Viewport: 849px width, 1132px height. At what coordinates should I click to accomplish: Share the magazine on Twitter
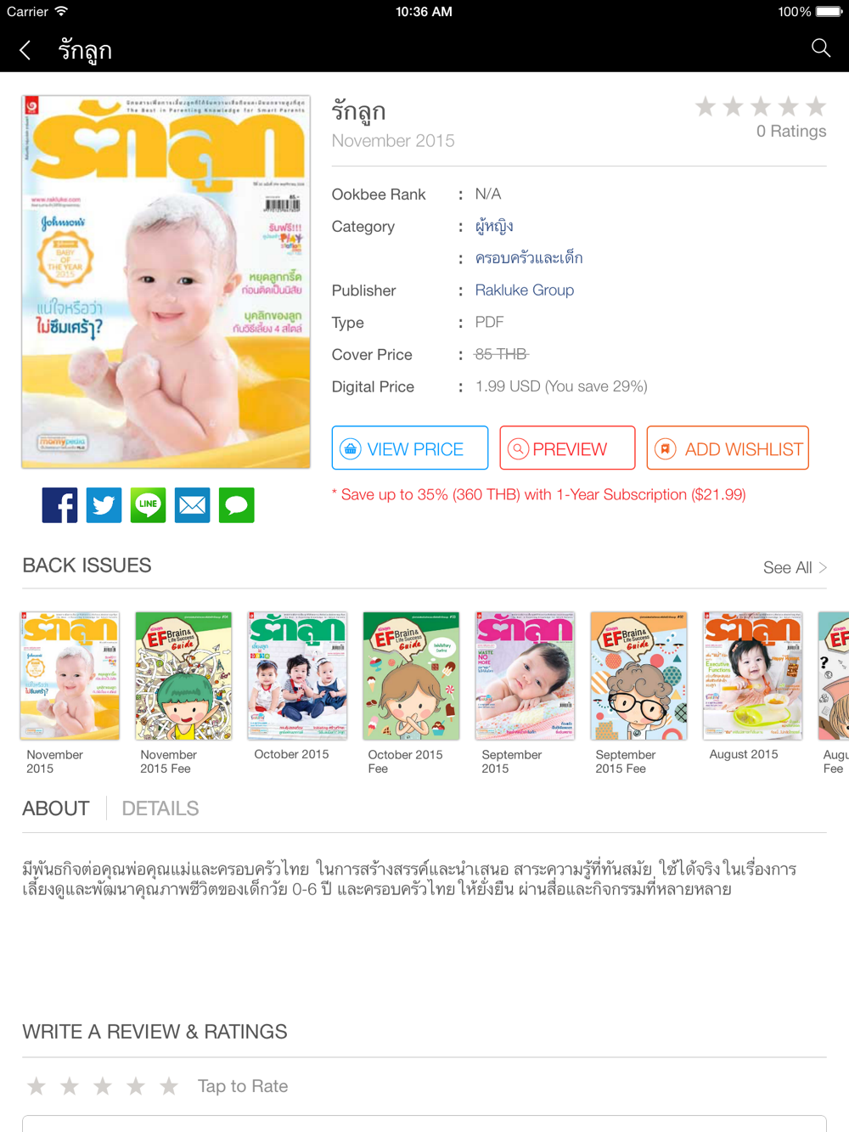click(x=104, y=505)
